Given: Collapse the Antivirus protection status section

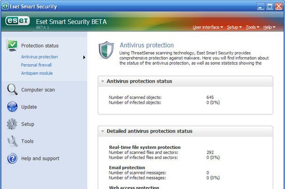Looking at the screenshot, I should 103,81.
